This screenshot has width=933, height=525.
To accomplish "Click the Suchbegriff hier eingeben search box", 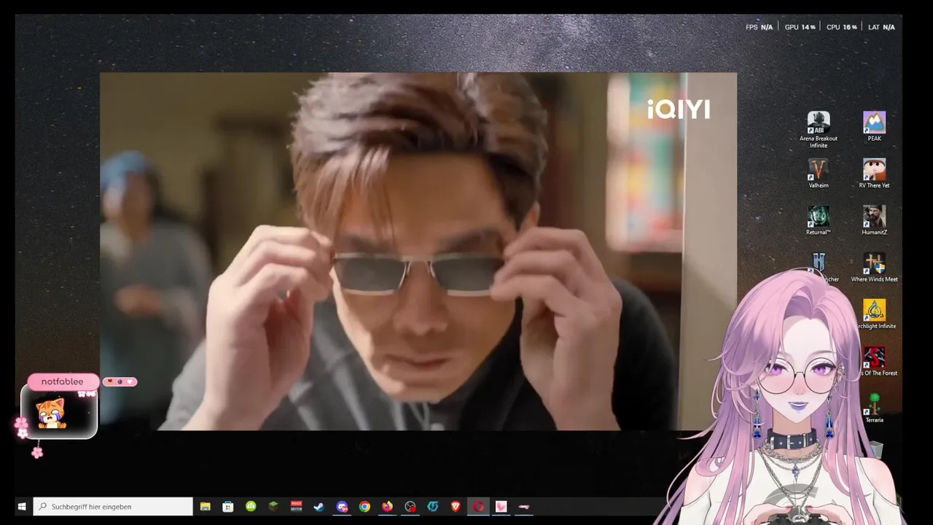I will 113,506.
